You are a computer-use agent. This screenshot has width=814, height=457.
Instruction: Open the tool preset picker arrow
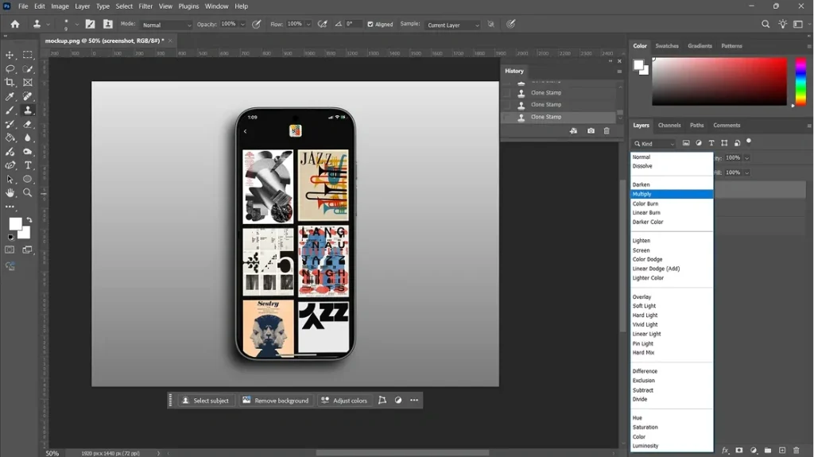click(48, 25)
